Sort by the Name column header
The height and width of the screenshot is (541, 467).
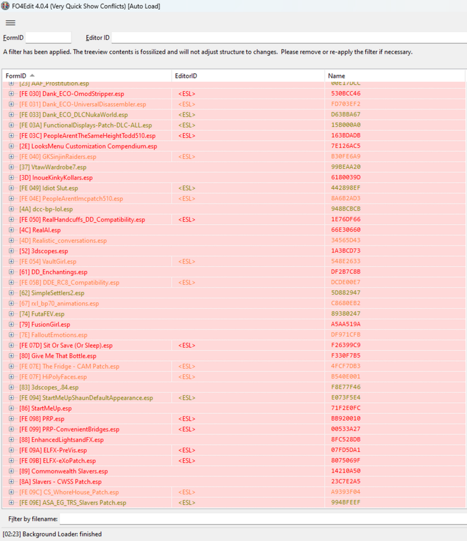[x=395, y=76]
